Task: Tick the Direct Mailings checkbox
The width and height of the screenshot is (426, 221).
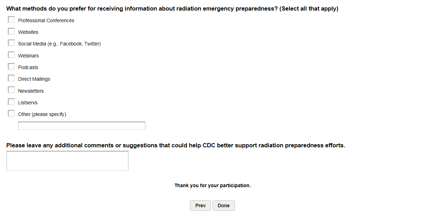Action: 11,78
